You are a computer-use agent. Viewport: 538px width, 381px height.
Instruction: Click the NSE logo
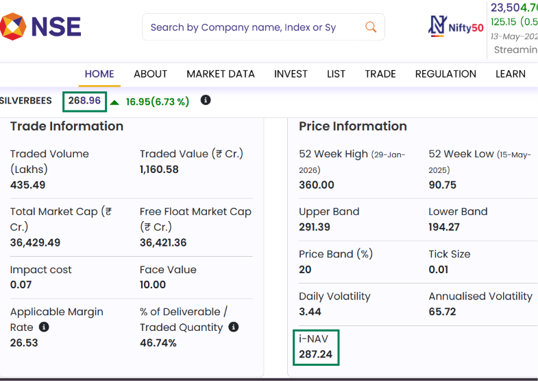40,27
